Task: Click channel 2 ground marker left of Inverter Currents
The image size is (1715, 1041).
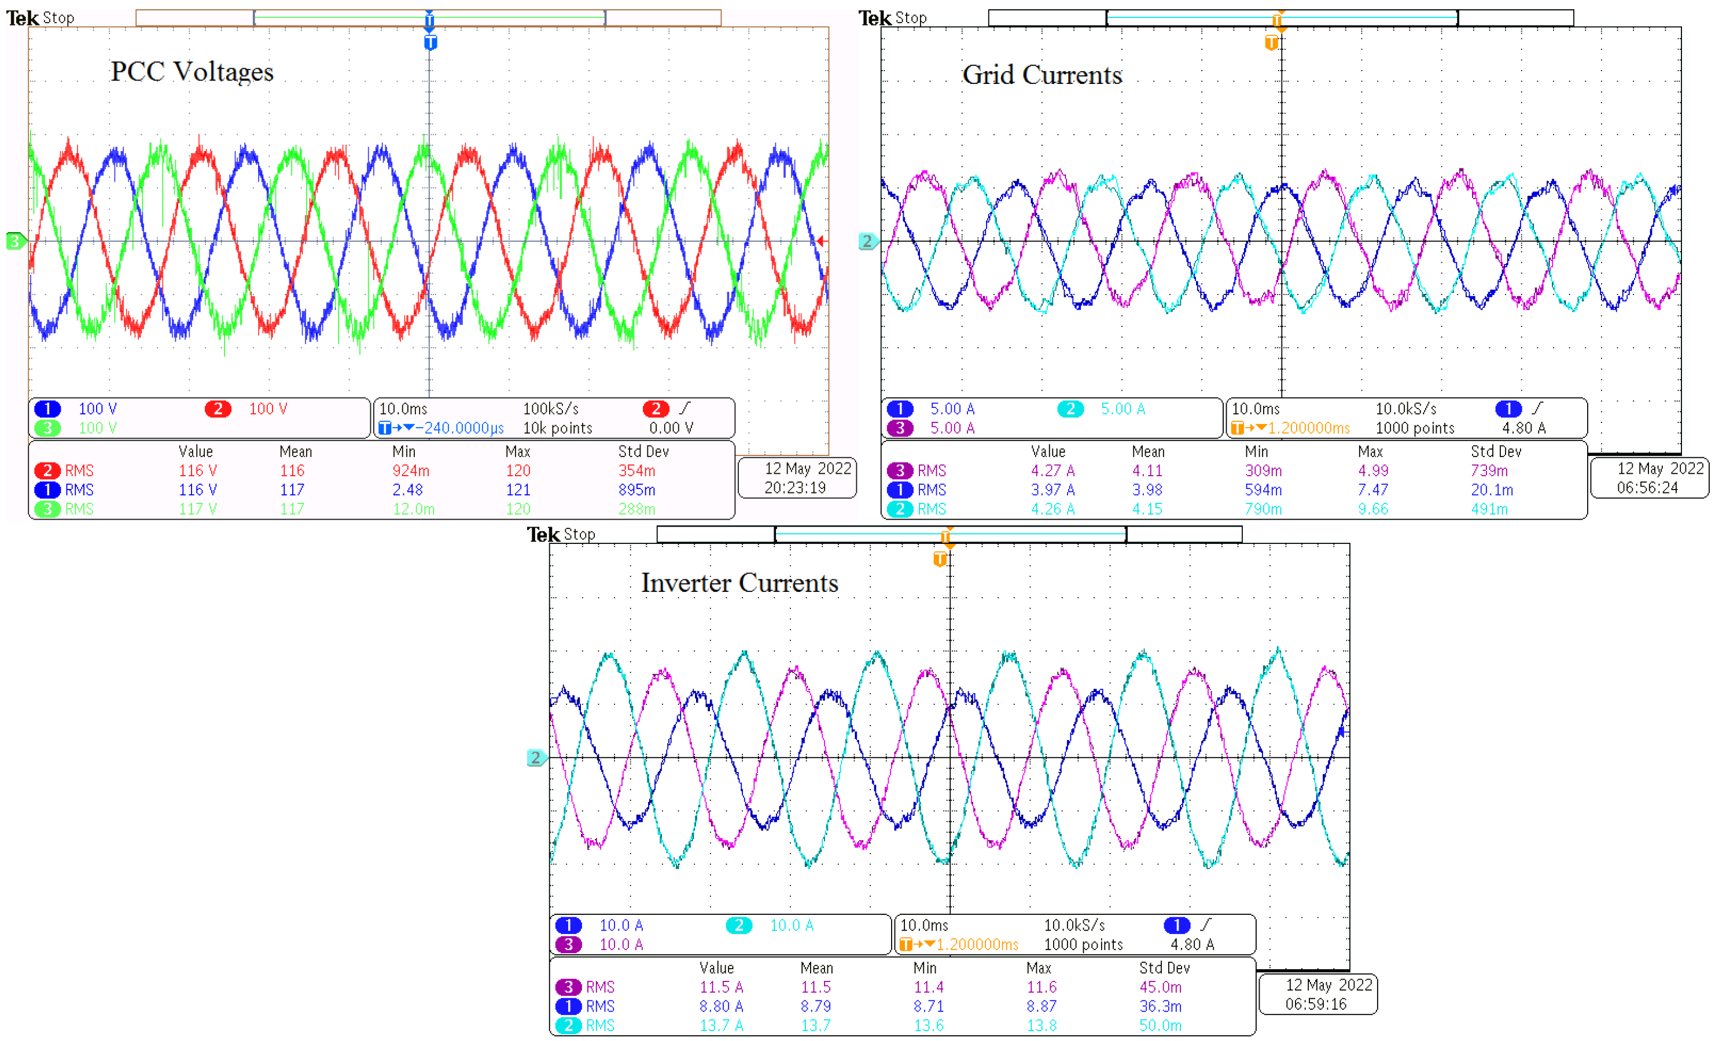Action: (x=535, y=758)
